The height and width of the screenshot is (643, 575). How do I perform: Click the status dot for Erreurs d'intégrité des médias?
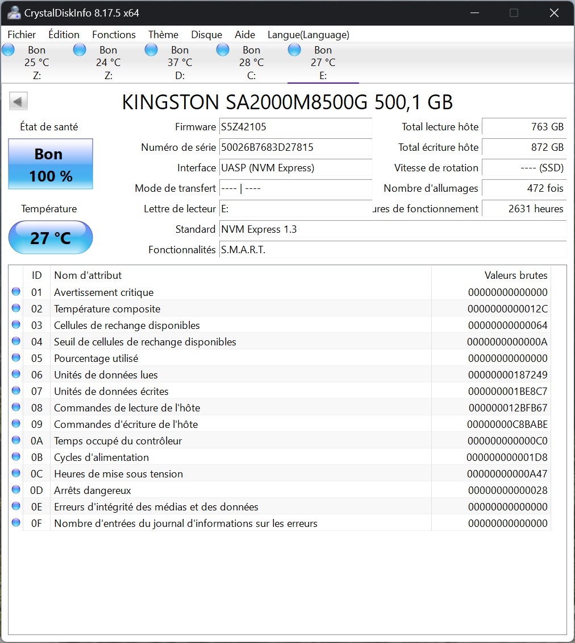16,506
